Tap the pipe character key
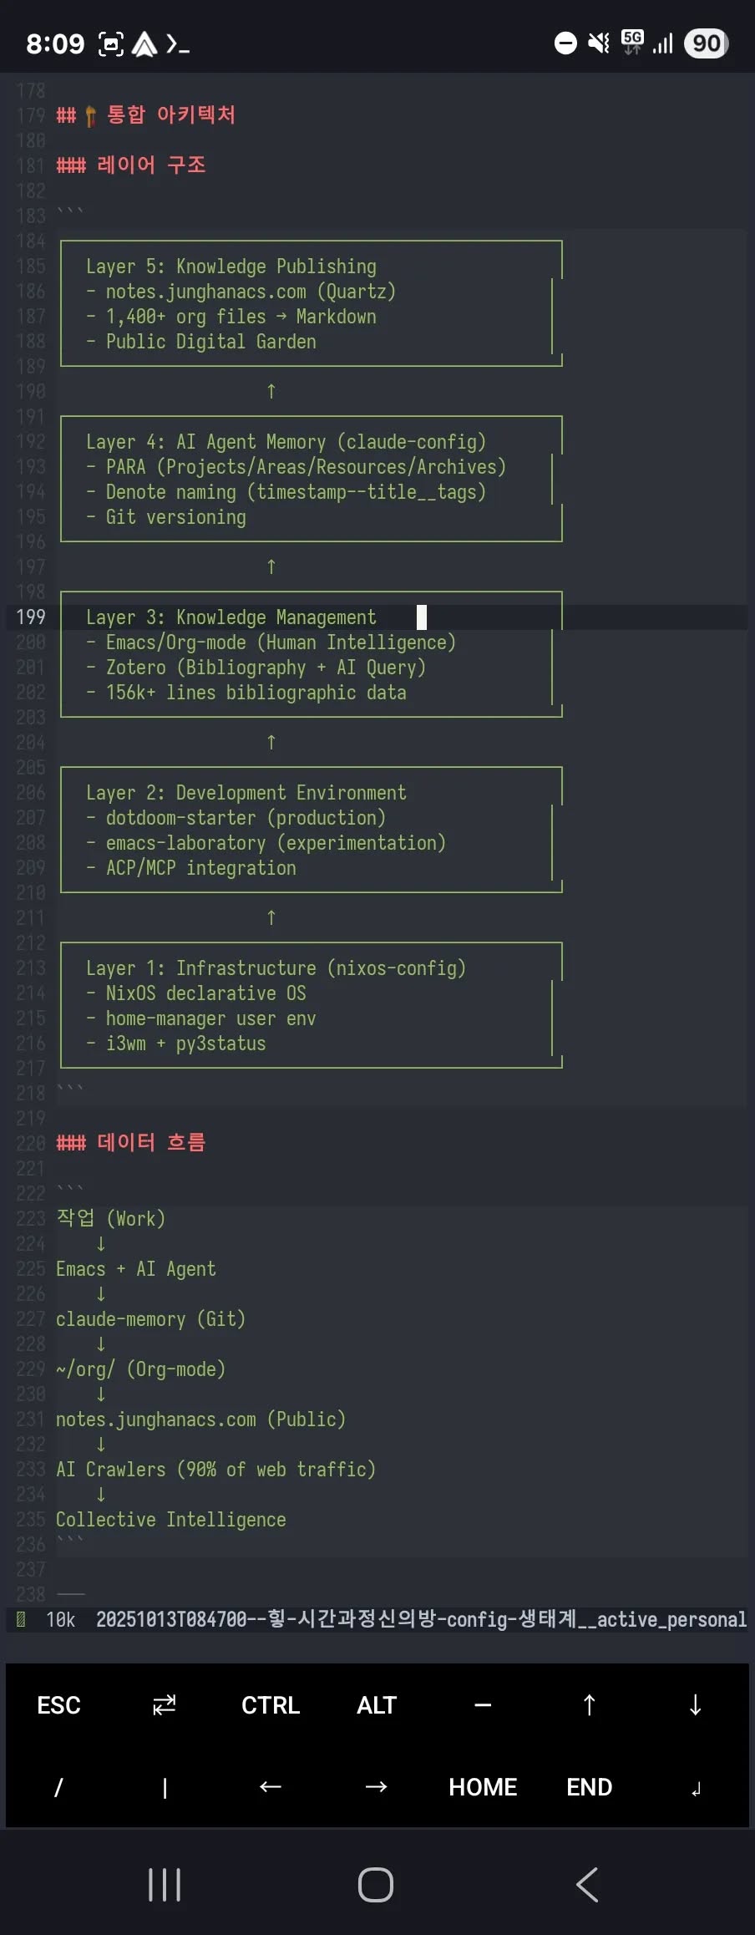The width and height of the screenshot is (755, 1935). (x=165, y=1787)
